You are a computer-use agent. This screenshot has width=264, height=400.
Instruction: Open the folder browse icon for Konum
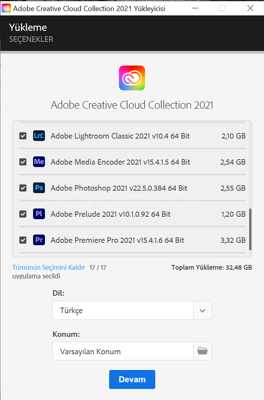(x=203, y=351)
